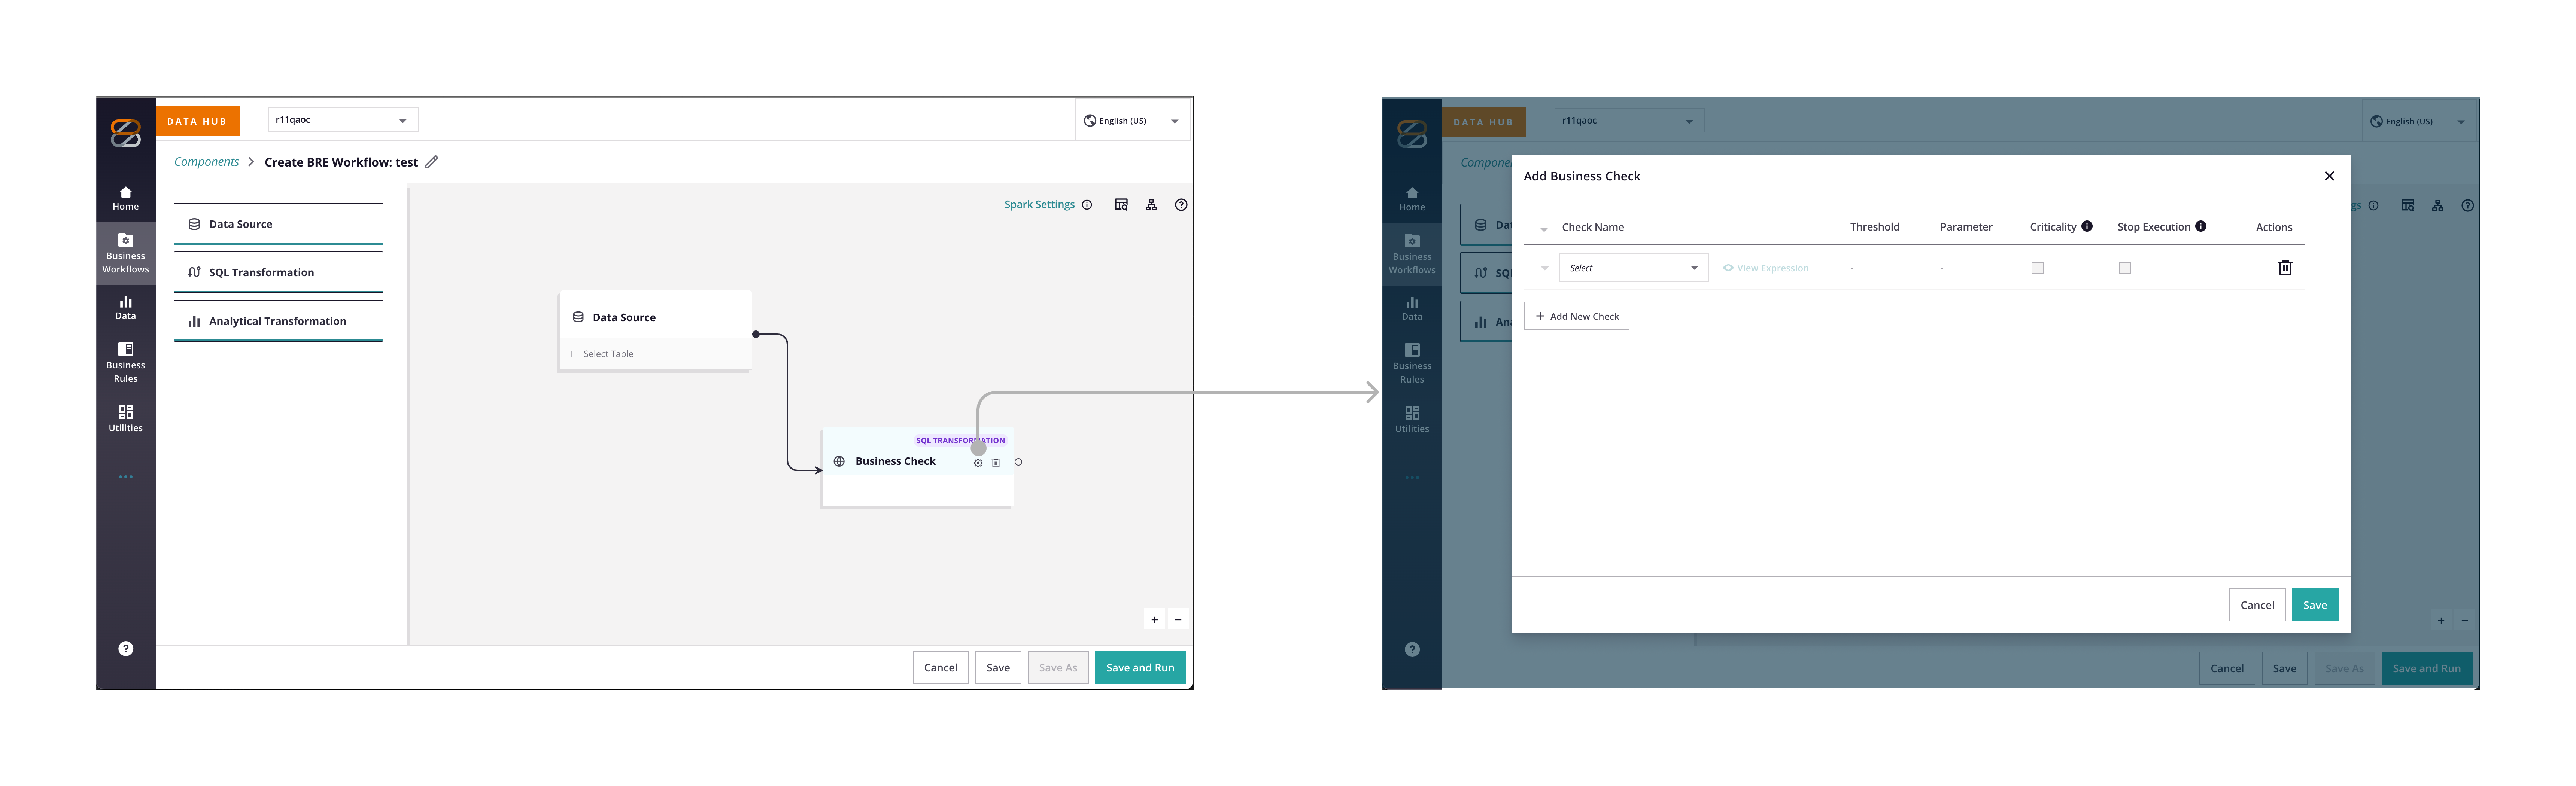Open Home in the left screenshot sidebar
This screenshot has width=2576, height=786.
[x=125, y=198]
